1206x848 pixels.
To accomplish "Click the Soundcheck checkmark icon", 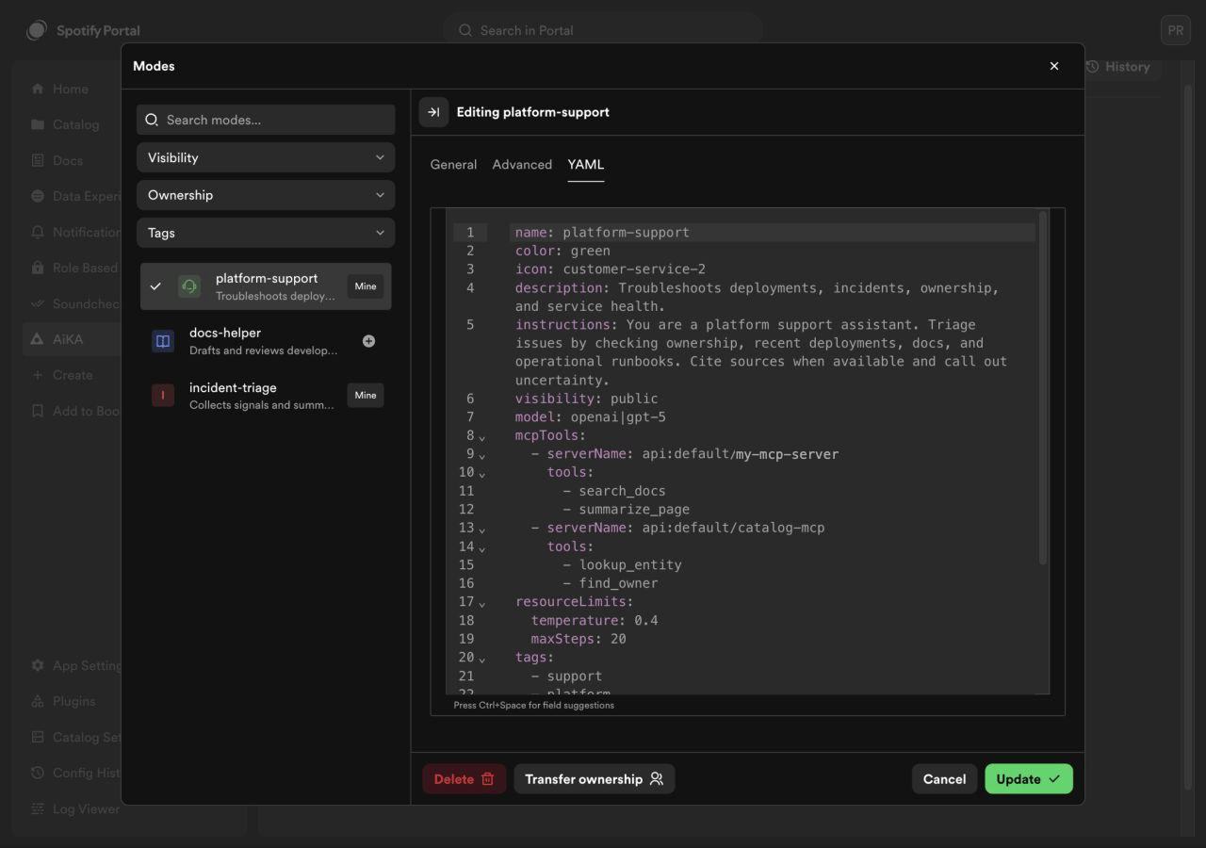I will 38,303.
